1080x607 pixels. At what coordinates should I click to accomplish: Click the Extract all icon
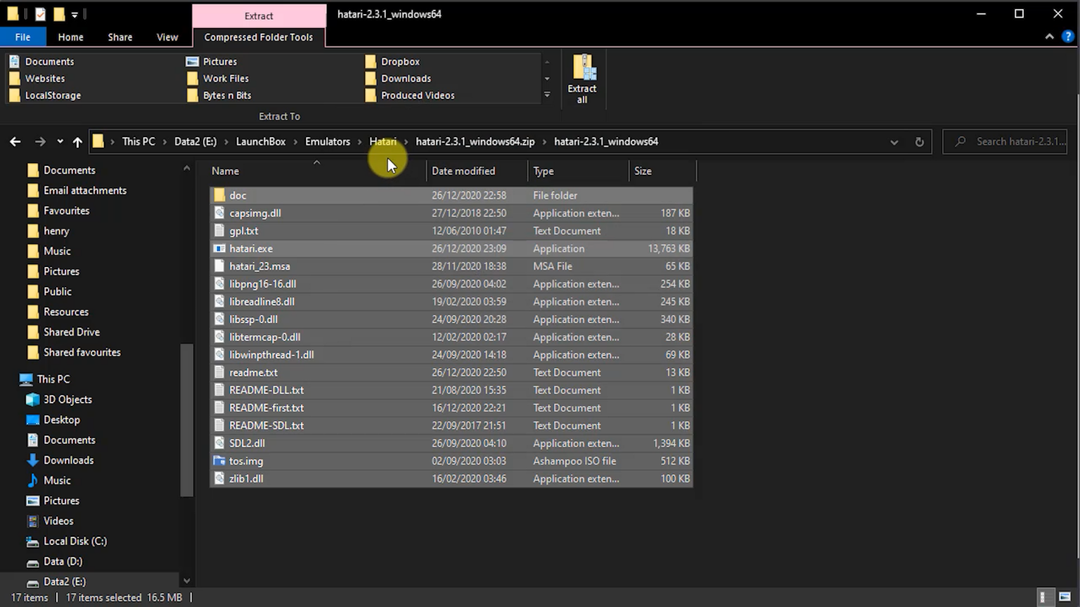tap(582, 78)
